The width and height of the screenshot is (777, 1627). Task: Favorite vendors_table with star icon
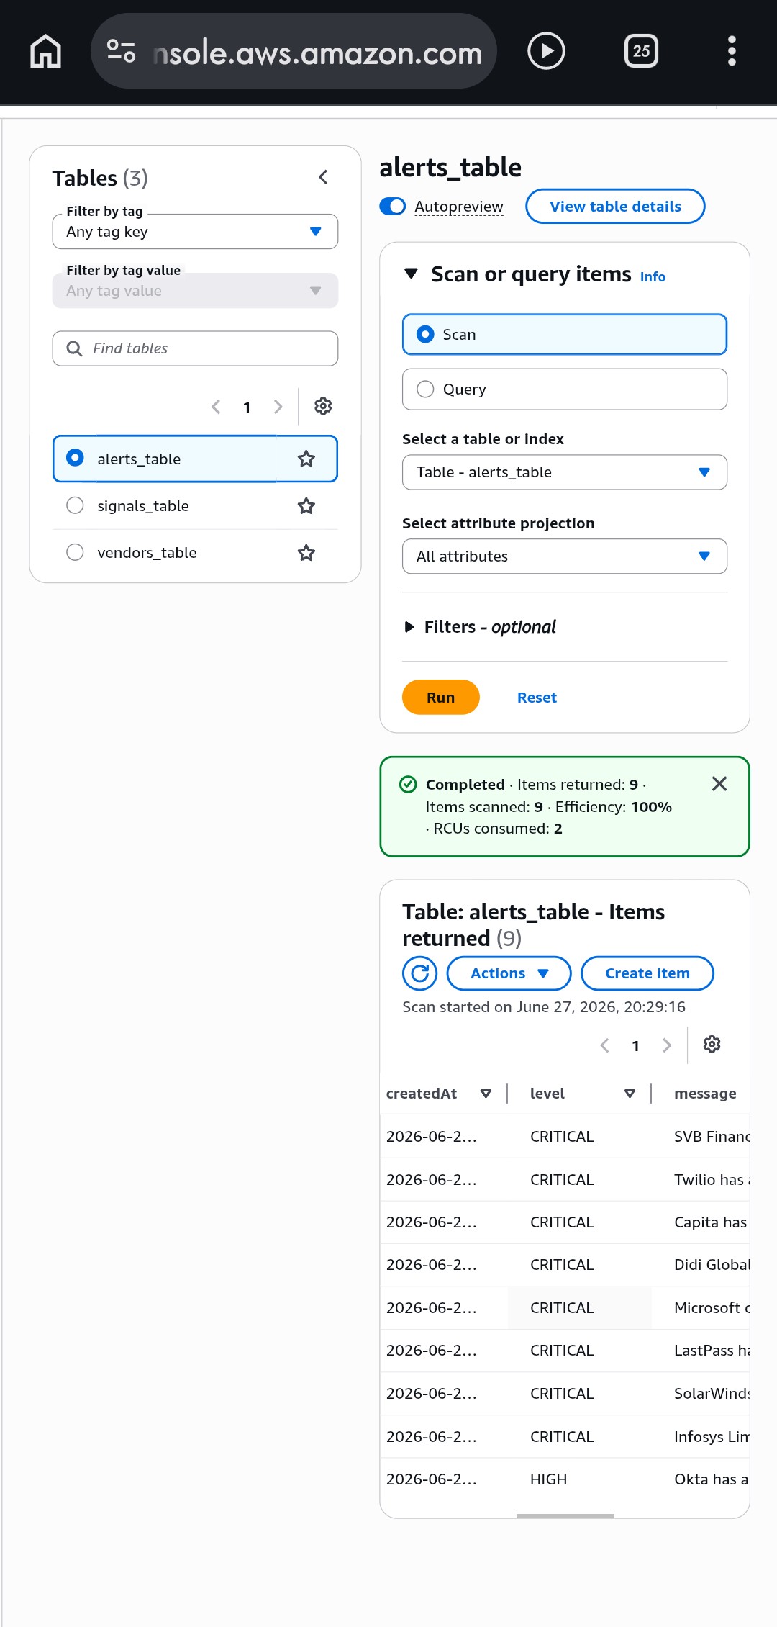pos(306,553)
